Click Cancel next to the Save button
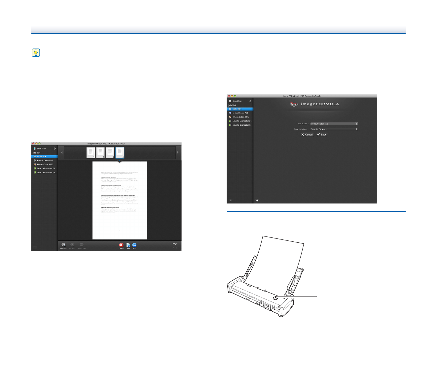 click(307, 135)
